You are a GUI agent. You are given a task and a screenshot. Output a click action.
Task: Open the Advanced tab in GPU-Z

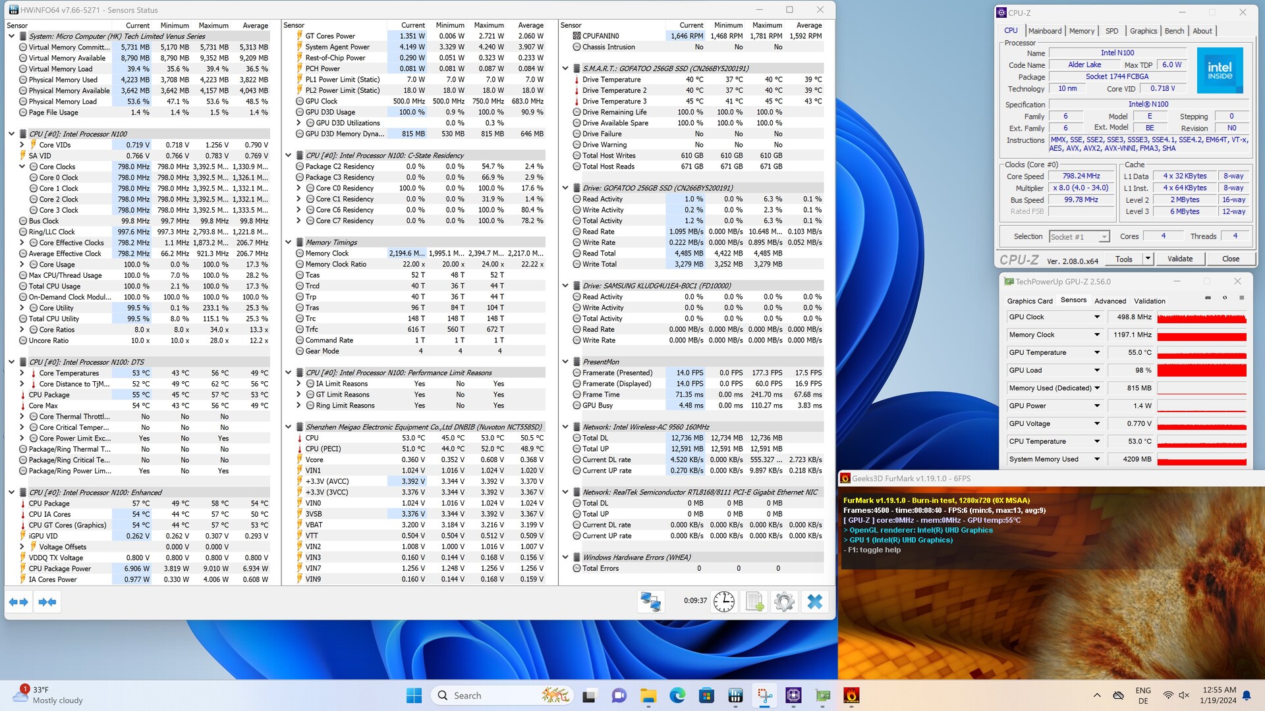coord(1110,301)
